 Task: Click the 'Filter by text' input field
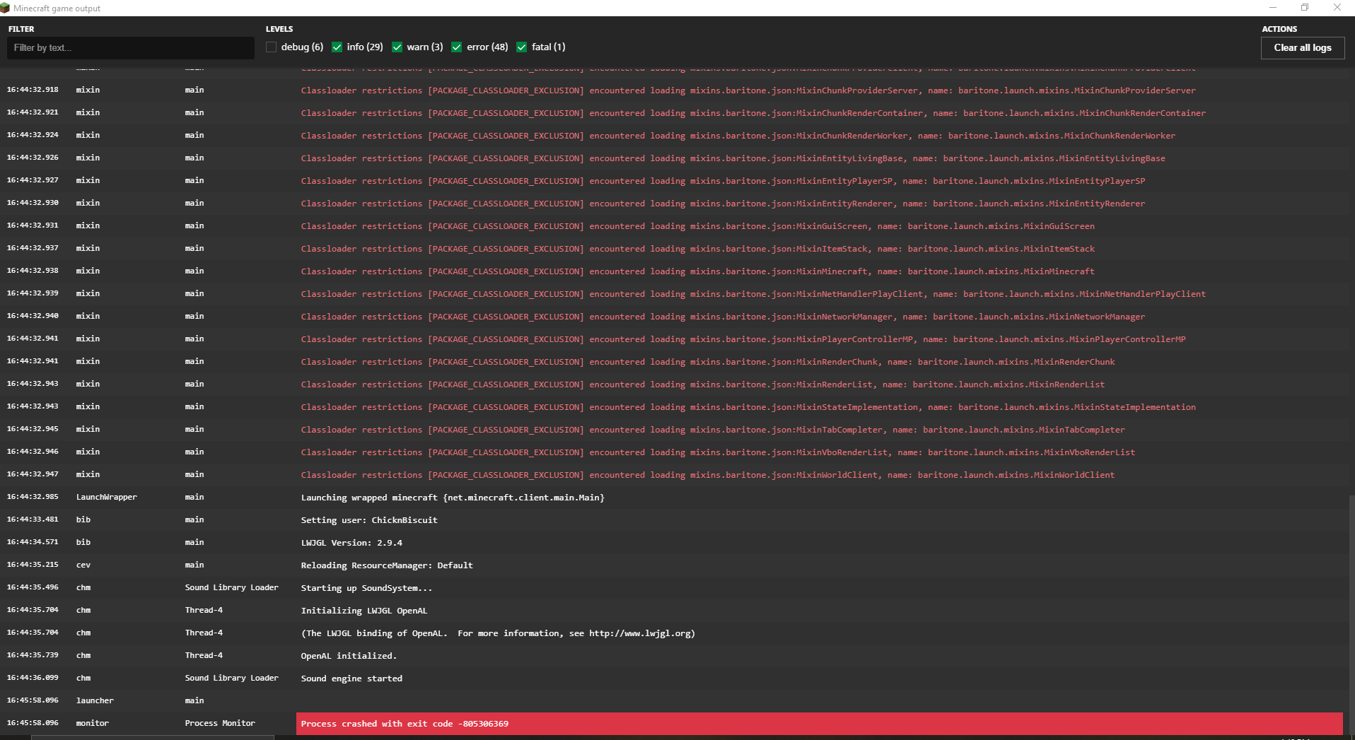pyautogui.click(x=131, y=47)
